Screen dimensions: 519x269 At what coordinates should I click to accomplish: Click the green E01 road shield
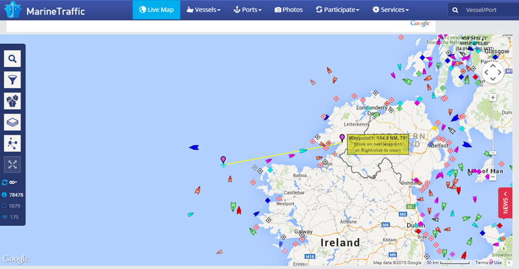tap(411, 206)
